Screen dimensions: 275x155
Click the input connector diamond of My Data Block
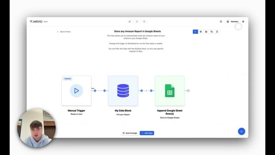tap(105, 91)
